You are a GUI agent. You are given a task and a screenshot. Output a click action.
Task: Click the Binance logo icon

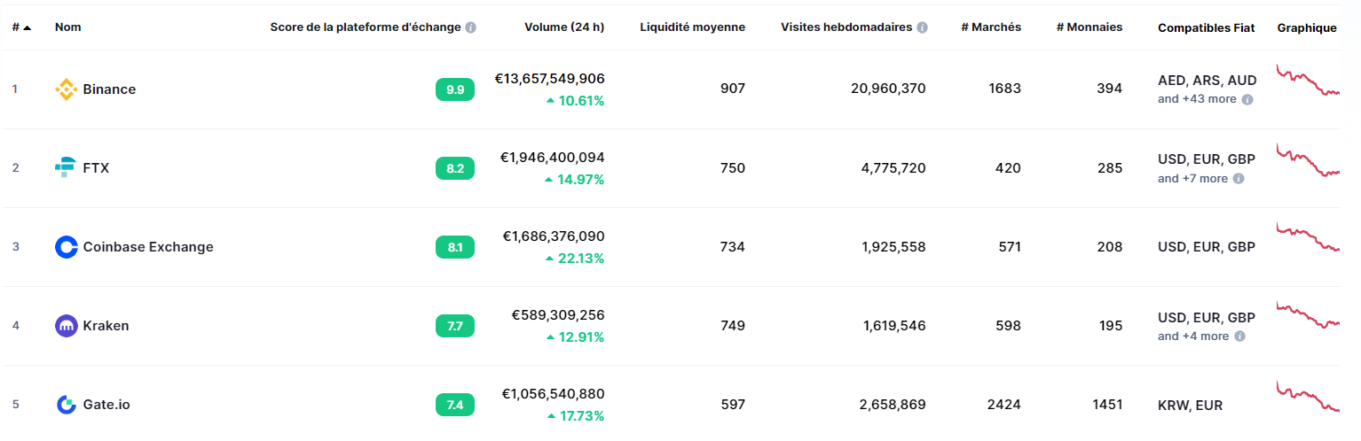(67, 89)
